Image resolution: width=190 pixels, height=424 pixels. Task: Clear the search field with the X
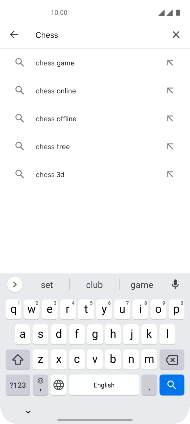coord(176,34)
